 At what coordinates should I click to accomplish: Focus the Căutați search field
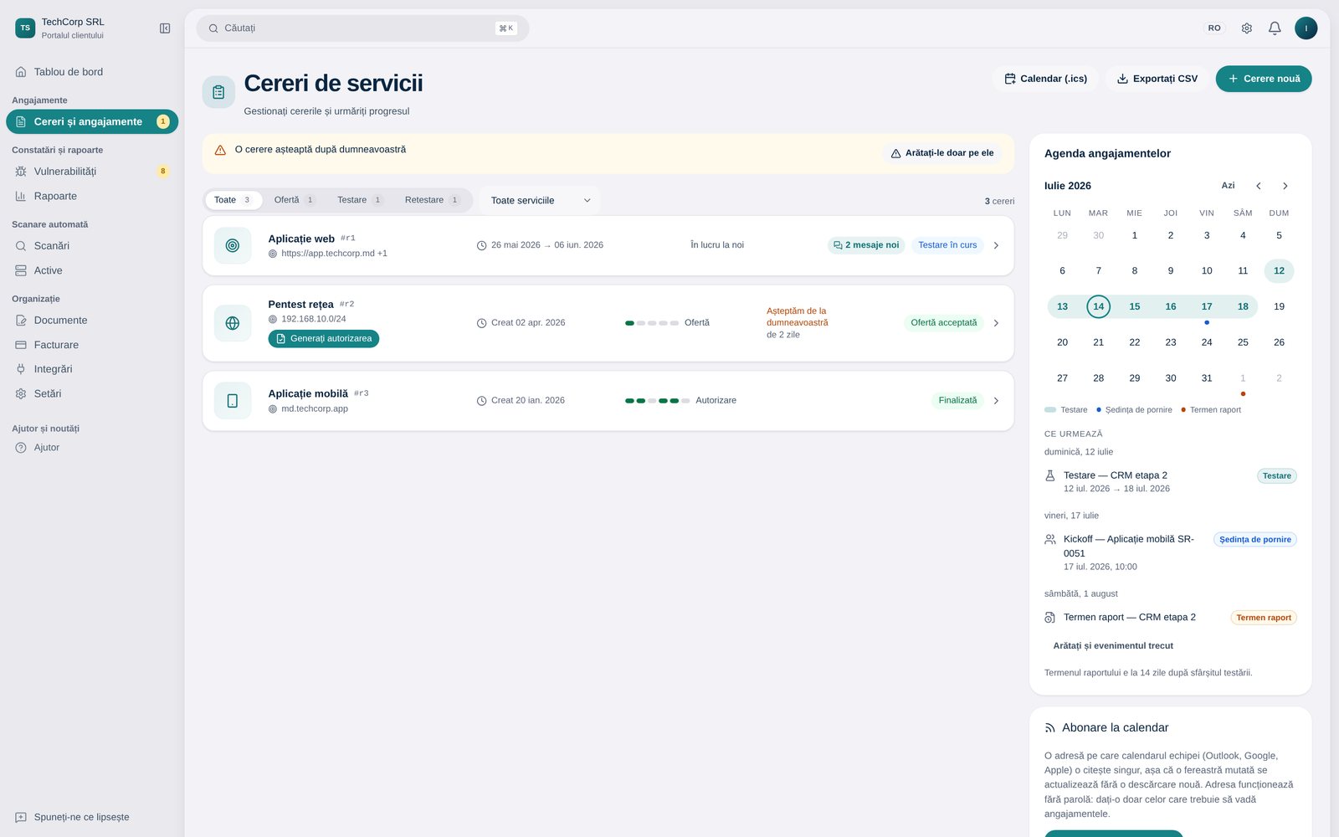(x=362, y=28)
